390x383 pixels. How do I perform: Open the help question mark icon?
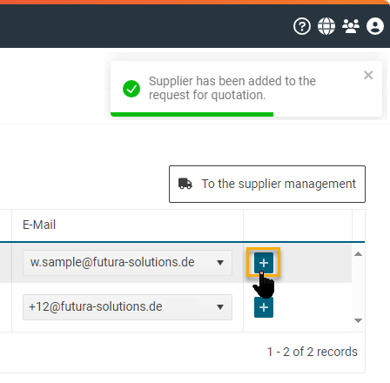point(302,26)
